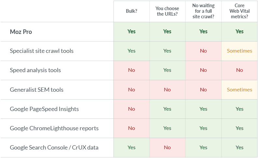Click PageSpeed Insights' 'No' under Bulk
This screenshot has height=158, width=258.
click(131, 109)
